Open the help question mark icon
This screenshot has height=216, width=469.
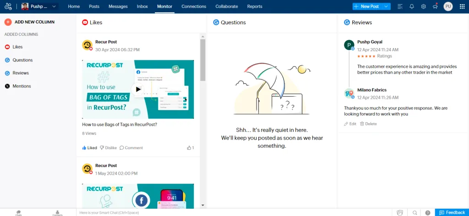(x=428, y=213)
